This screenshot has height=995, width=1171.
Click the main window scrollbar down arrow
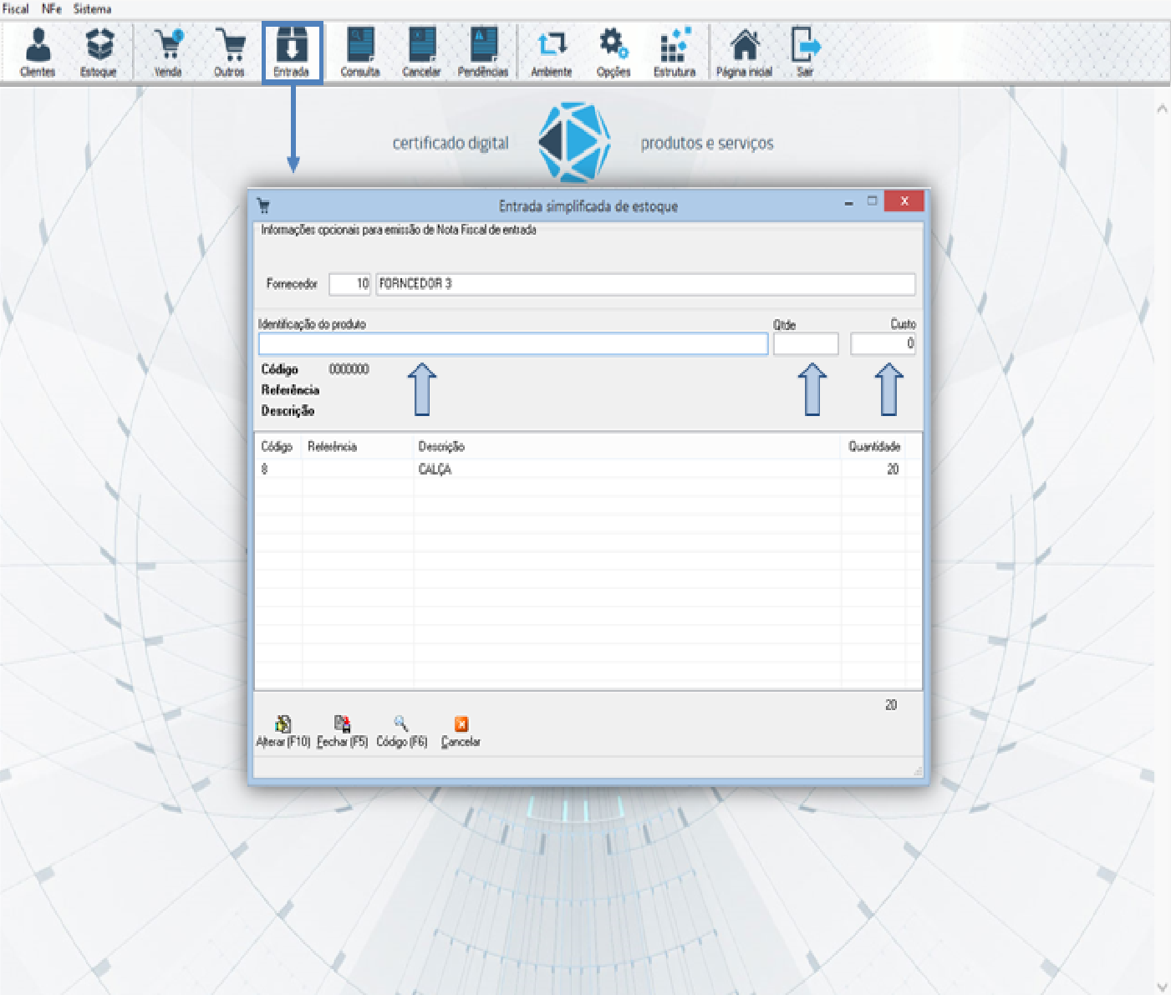(1162, 987)
